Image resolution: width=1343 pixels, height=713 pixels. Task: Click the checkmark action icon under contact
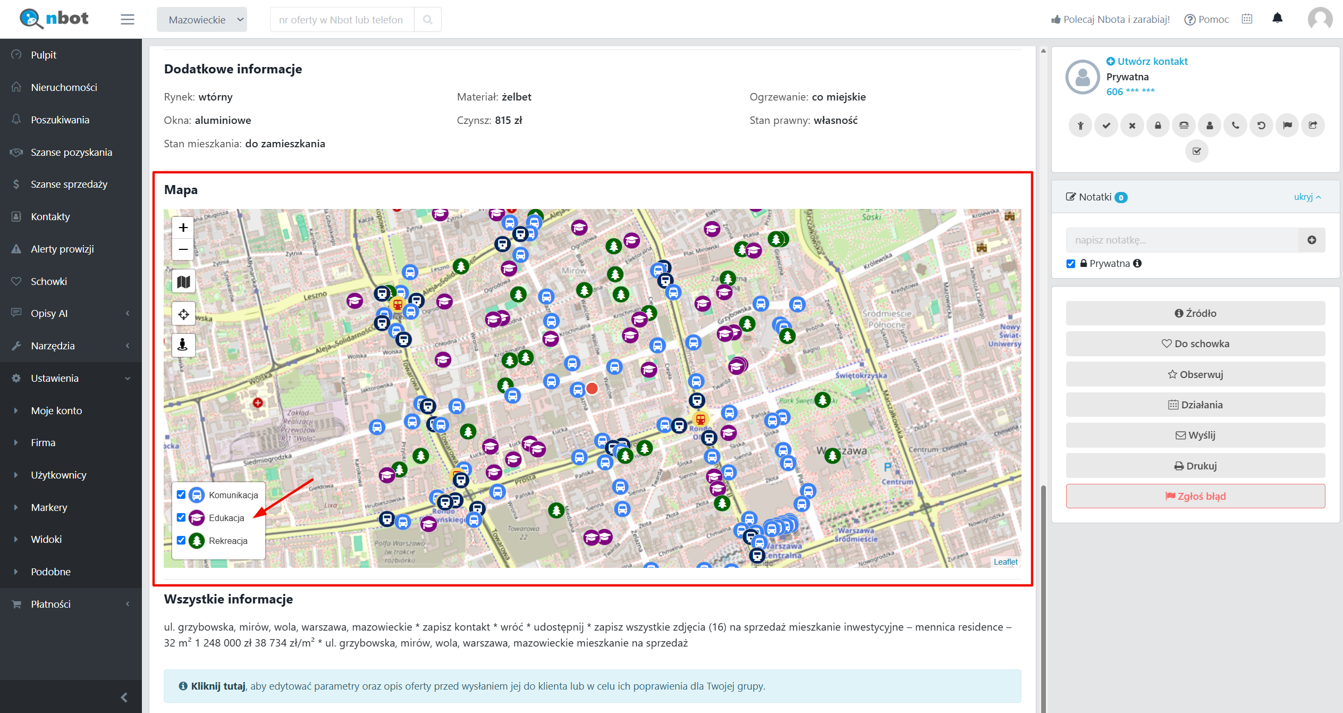pos(1106,125)
